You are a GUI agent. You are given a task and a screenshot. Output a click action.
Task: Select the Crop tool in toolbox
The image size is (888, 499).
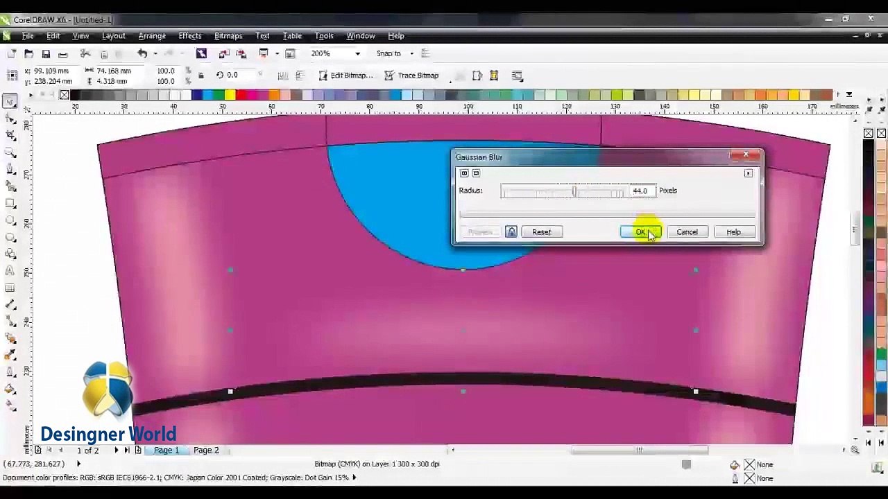10,135
